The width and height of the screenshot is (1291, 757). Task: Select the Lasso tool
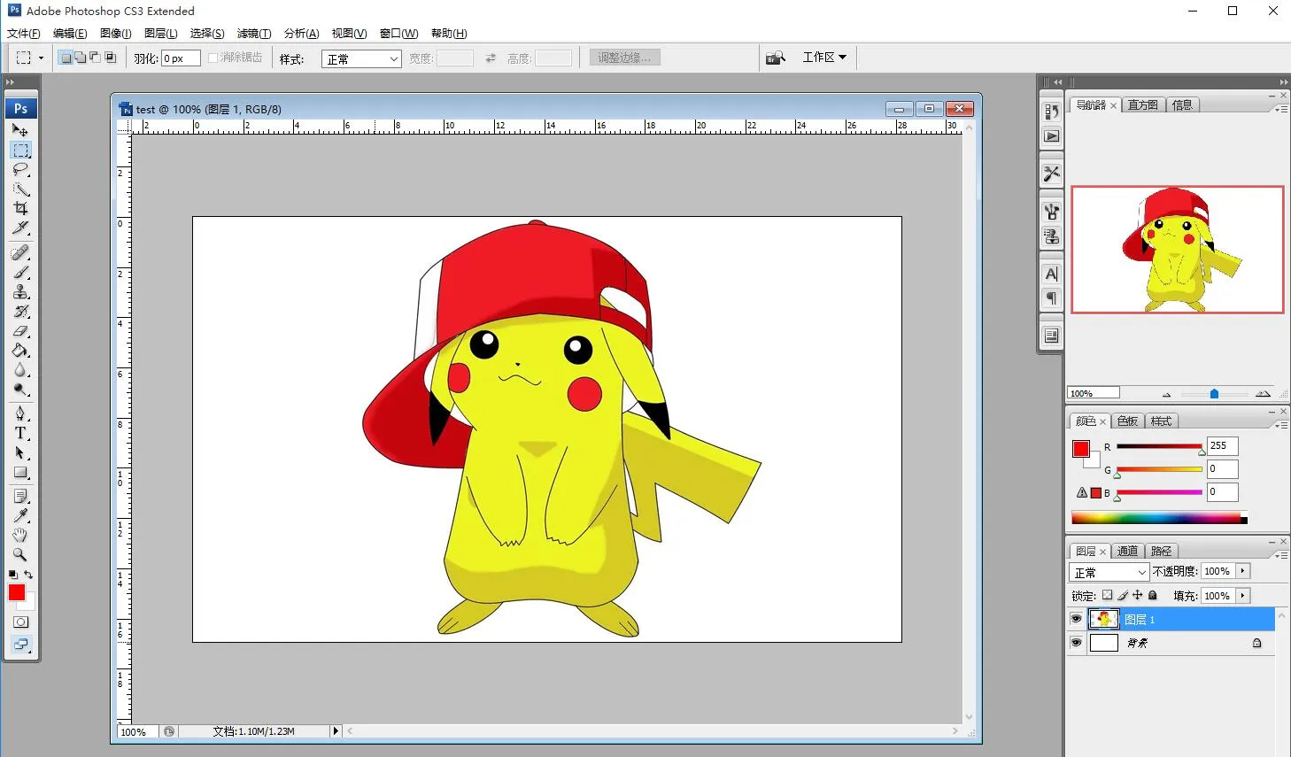(x=20, y=169)
